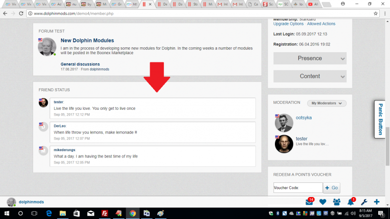Image resolution: width=390 pixels, height=219 pixels.
Task: Click the Go button to redeem voucher
Action: coord(331,188)
